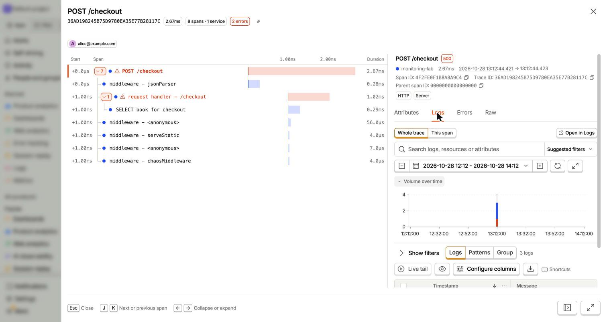Focus the search logs input field
The width and height of the screenshot is (607, 322).
pos(469,149)
